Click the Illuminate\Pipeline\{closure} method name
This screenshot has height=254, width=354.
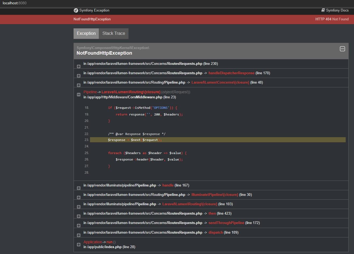pos(215,195)
